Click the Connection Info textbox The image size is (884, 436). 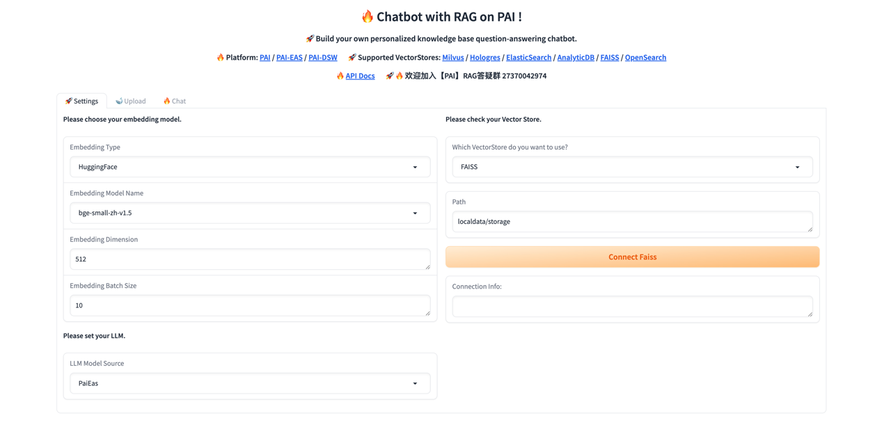coord(632,306)
